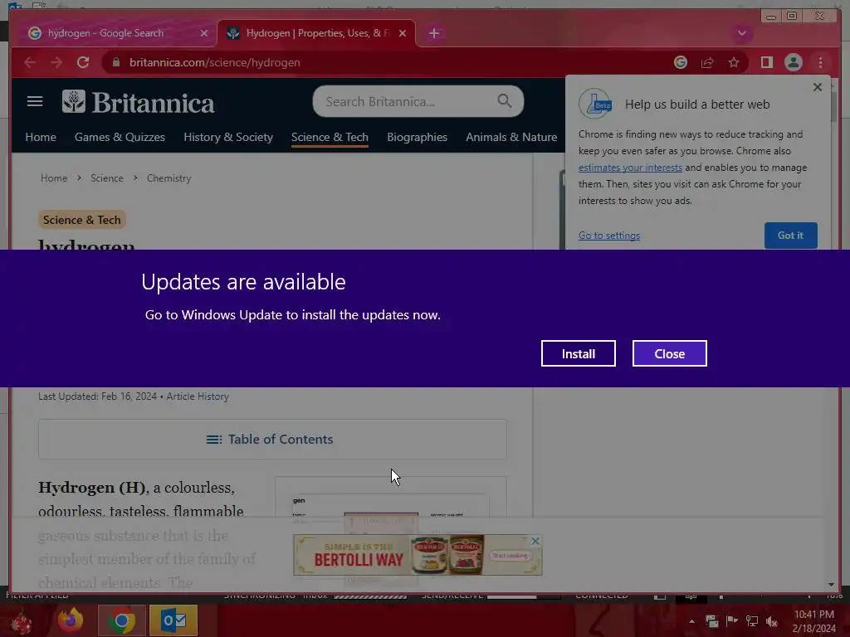Open Chrome side panel icon
The image size is (850, 637).
tap(766, 62)
